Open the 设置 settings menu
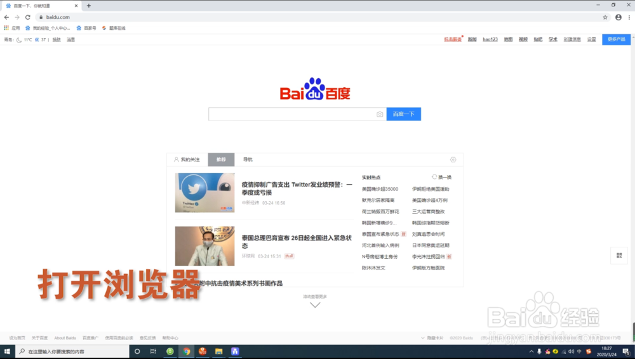This screenshot has width=635, height=359. point(592,39)
